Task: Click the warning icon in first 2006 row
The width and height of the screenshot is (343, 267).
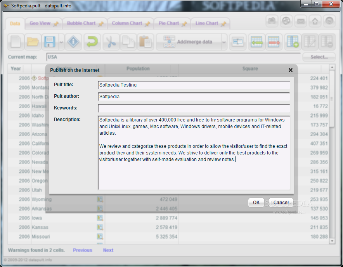Action: click(x=34, y=78)
